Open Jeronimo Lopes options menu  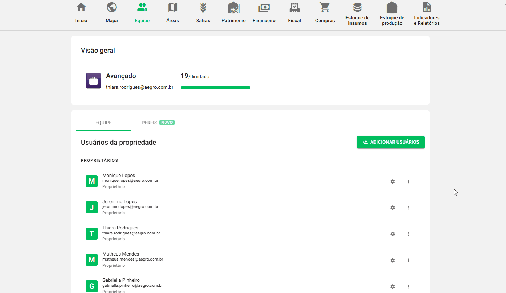click(x=408, y=208)
